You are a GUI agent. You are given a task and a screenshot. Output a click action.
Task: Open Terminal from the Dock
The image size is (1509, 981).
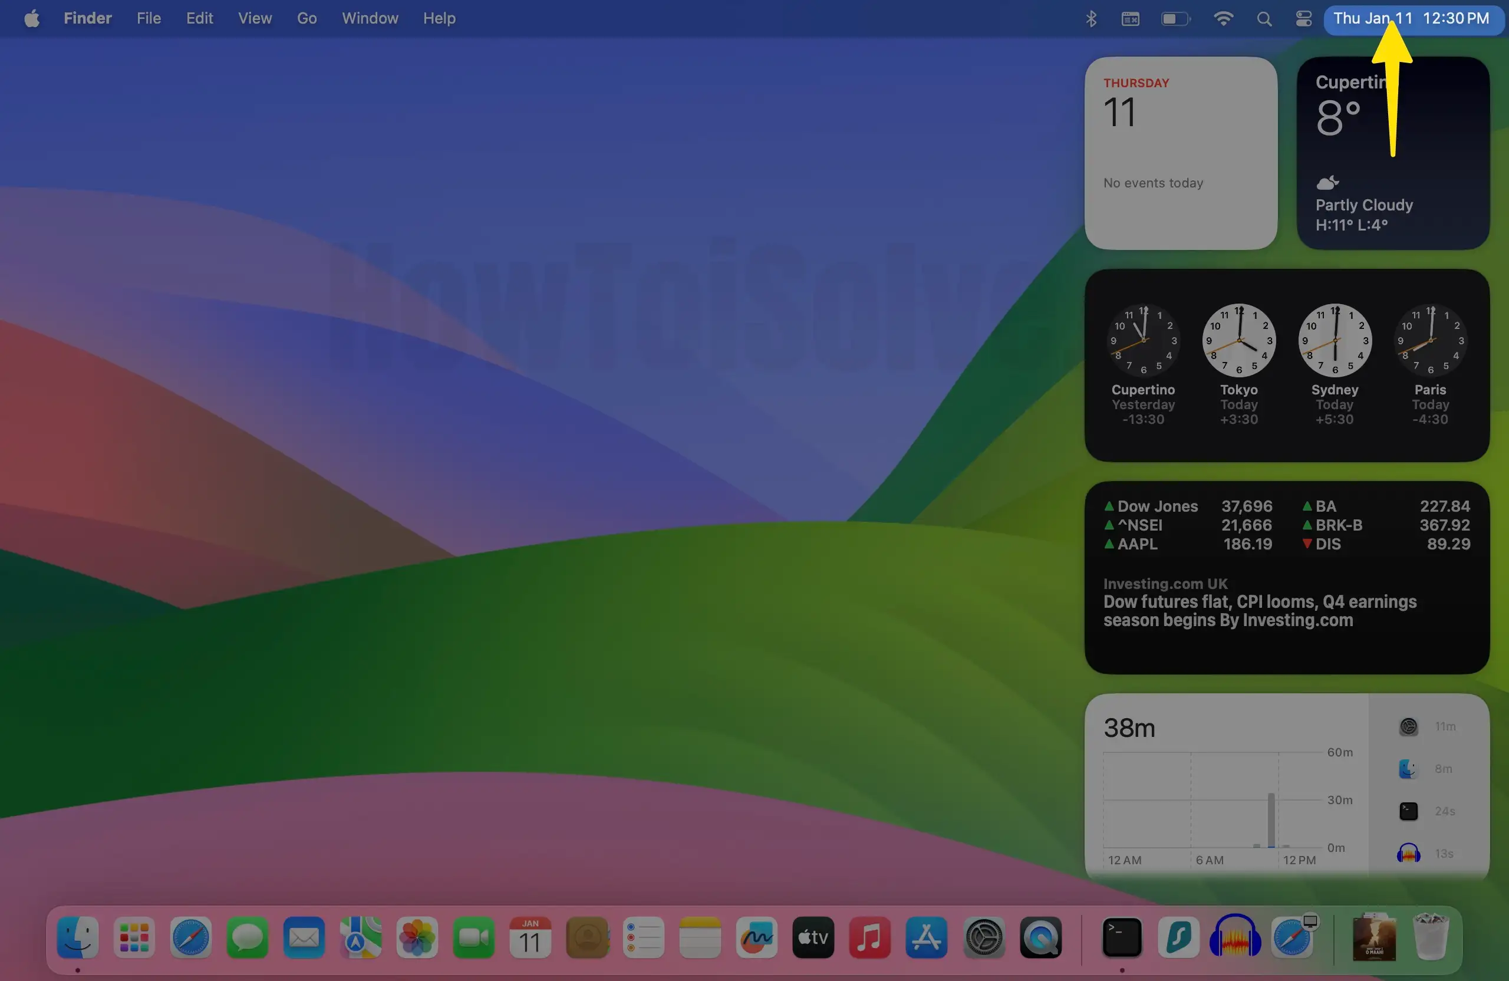pos(1122,937)
